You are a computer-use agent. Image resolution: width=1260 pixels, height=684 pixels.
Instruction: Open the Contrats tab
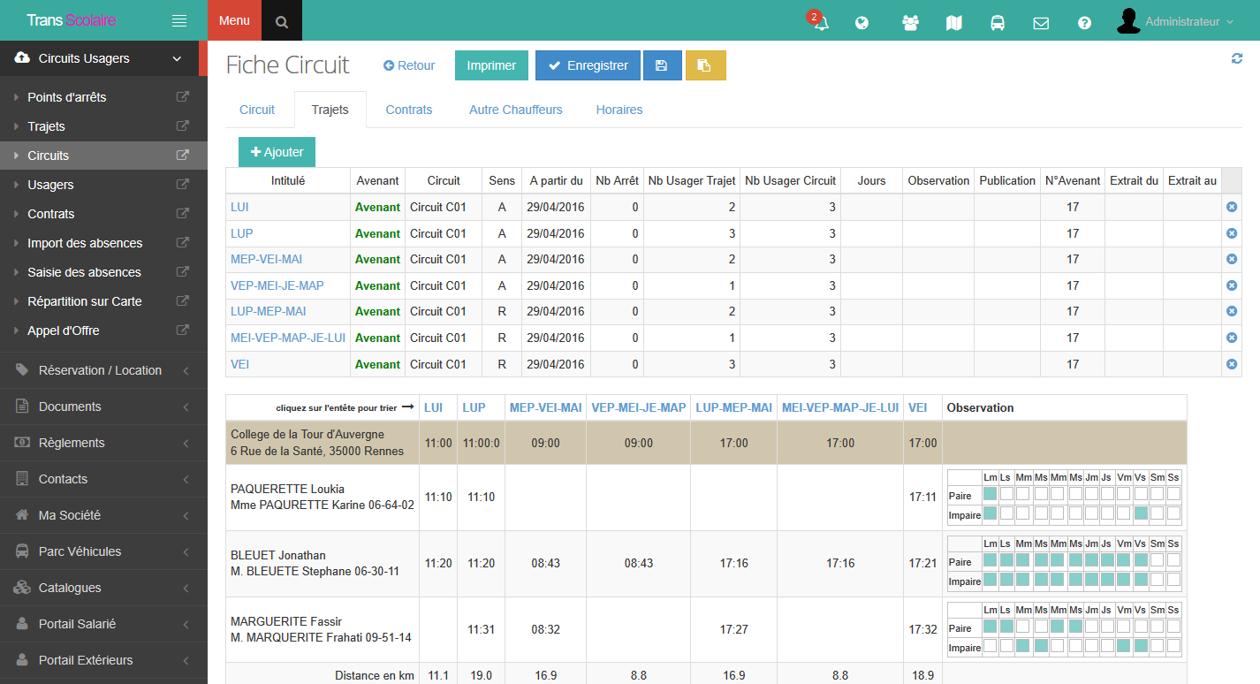pos(408,110)
